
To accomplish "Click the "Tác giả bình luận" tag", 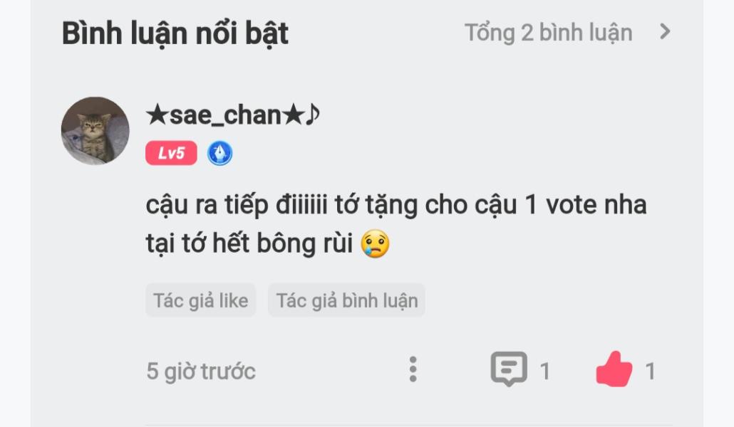I will (347, 300).
